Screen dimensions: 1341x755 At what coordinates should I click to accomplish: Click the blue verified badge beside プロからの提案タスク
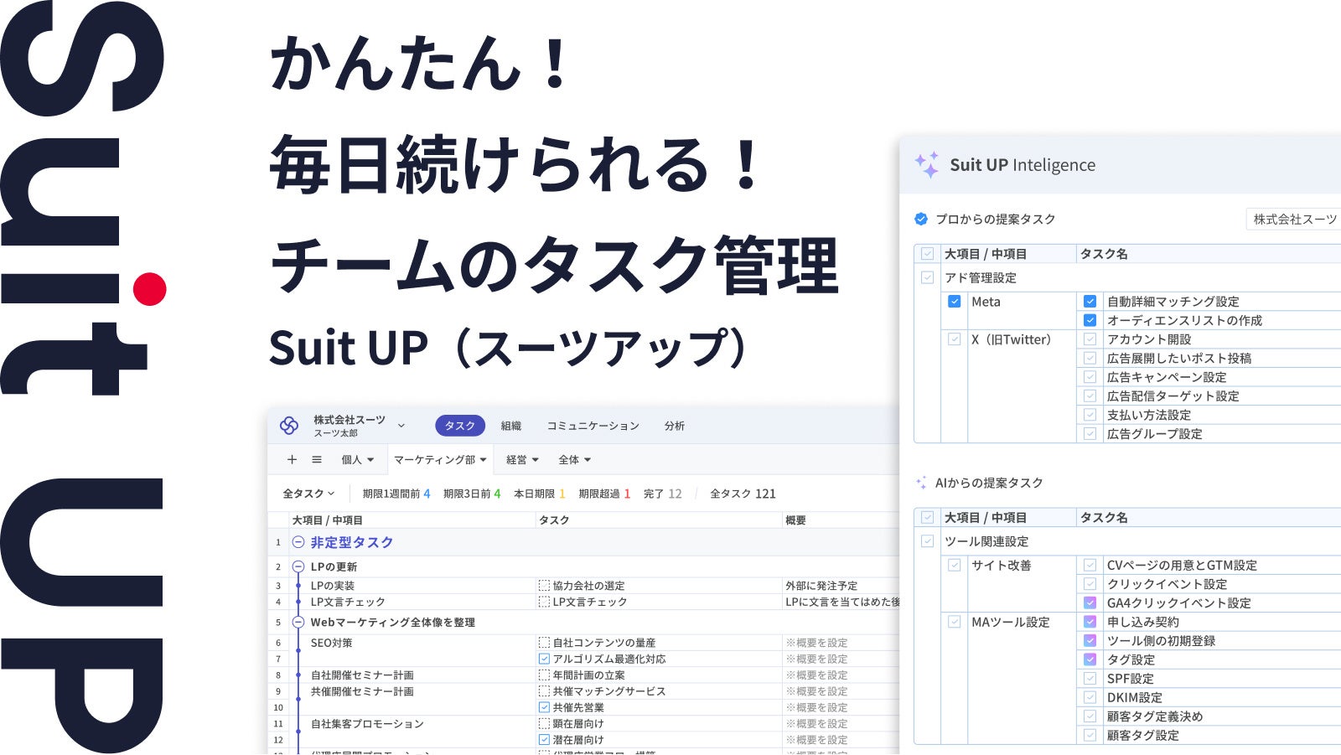click(921, 219)
